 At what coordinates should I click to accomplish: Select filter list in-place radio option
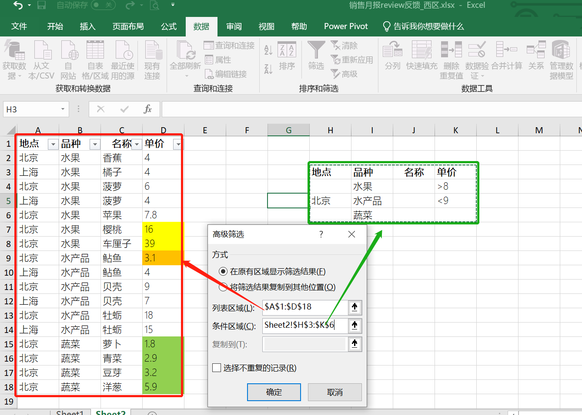pos(223,272)
